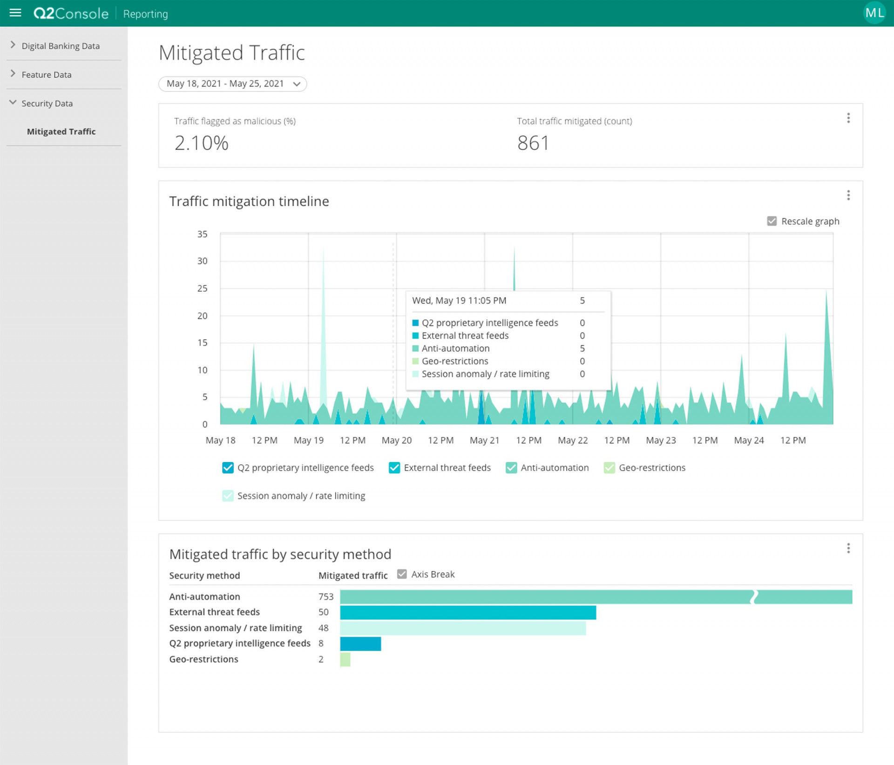Toggle the Rescale graph checkbox
This screenshot has height=765, width=894.
[772, 221]
